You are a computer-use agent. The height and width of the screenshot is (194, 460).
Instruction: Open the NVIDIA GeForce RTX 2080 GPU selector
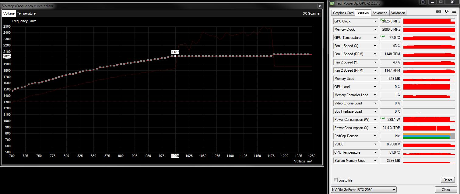(x=363, y=190)
